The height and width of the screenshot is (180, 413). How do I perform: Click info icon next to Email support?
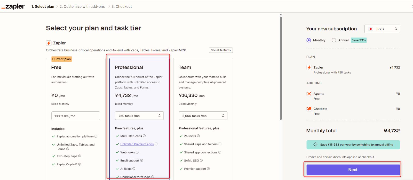coord(142,160)
